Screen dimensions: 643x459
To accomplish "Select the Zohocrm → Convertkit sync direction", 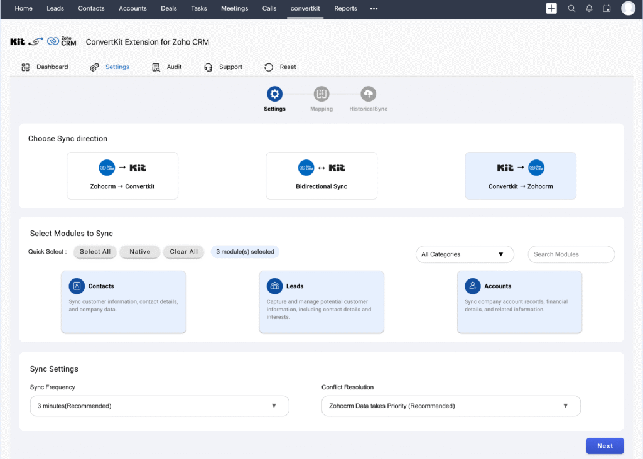I will 122,175.
